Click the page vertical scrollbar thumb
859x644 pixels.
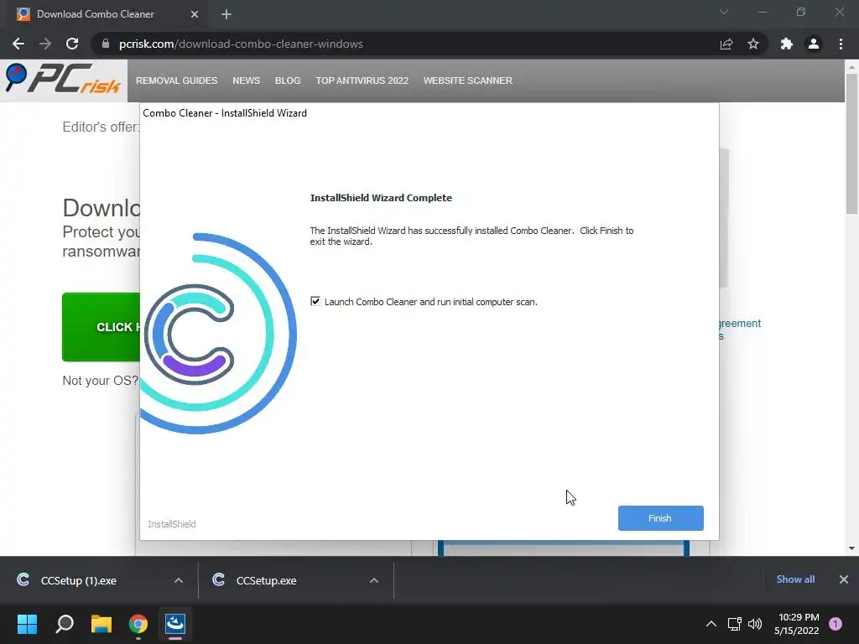pyautogui.click(x=851, y=143)
